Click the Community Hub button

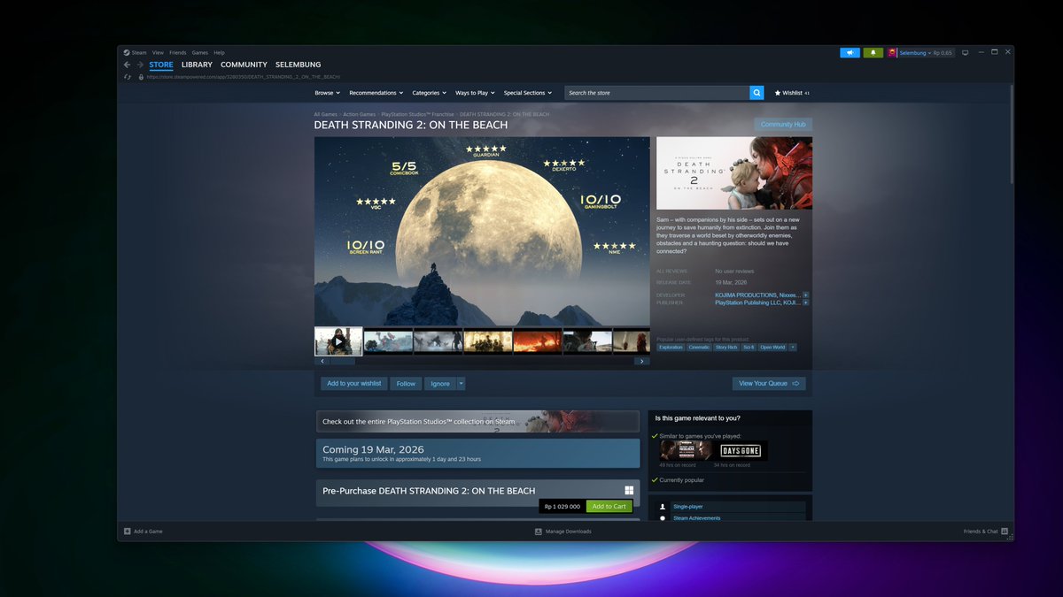click(x=783, y=125)
